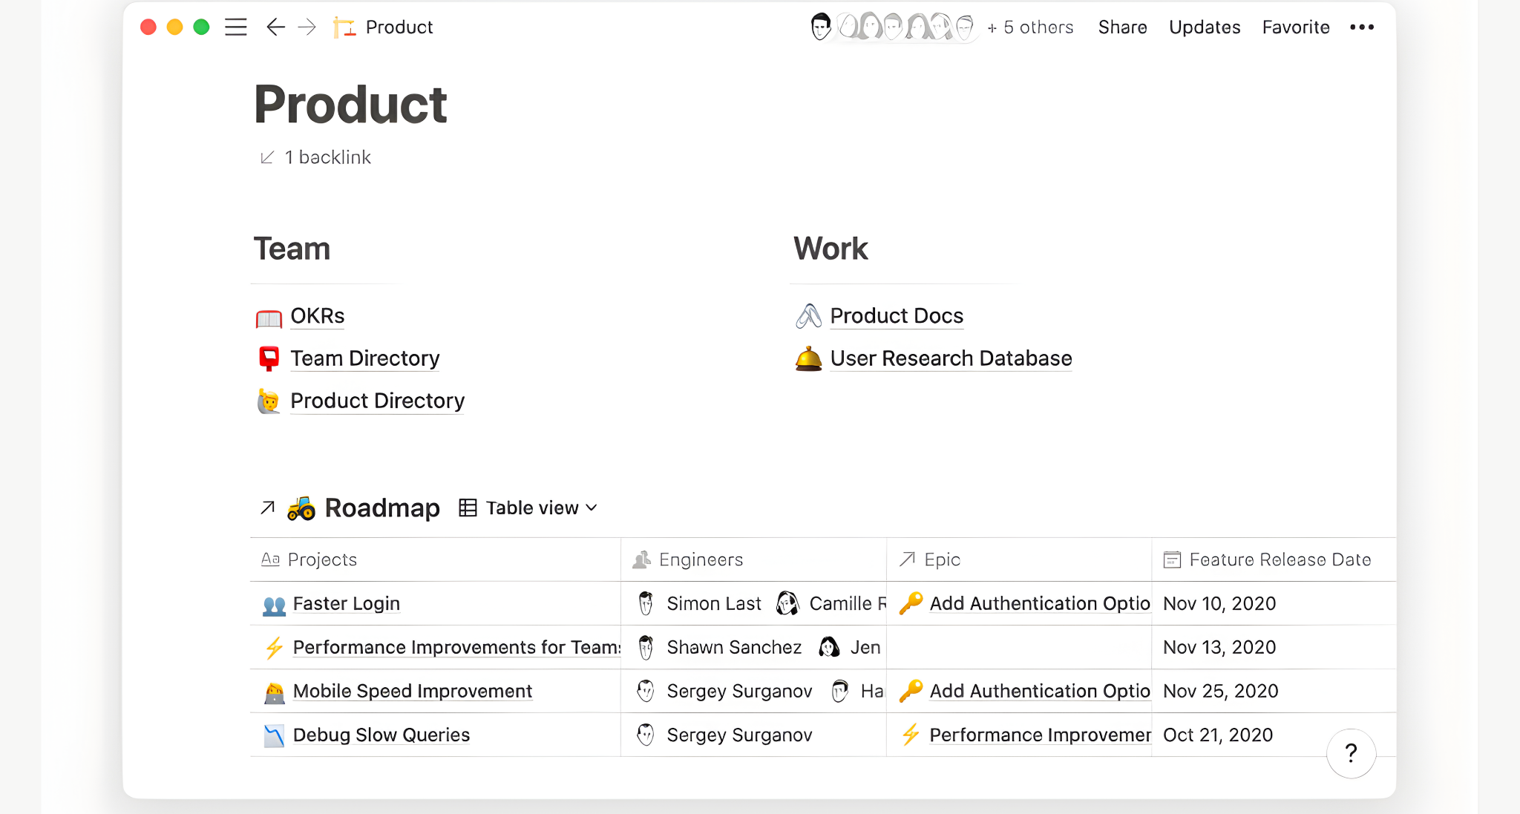Open the Team Directory page link
This screenshot has height=814, width=1520.
pos(364,358)
